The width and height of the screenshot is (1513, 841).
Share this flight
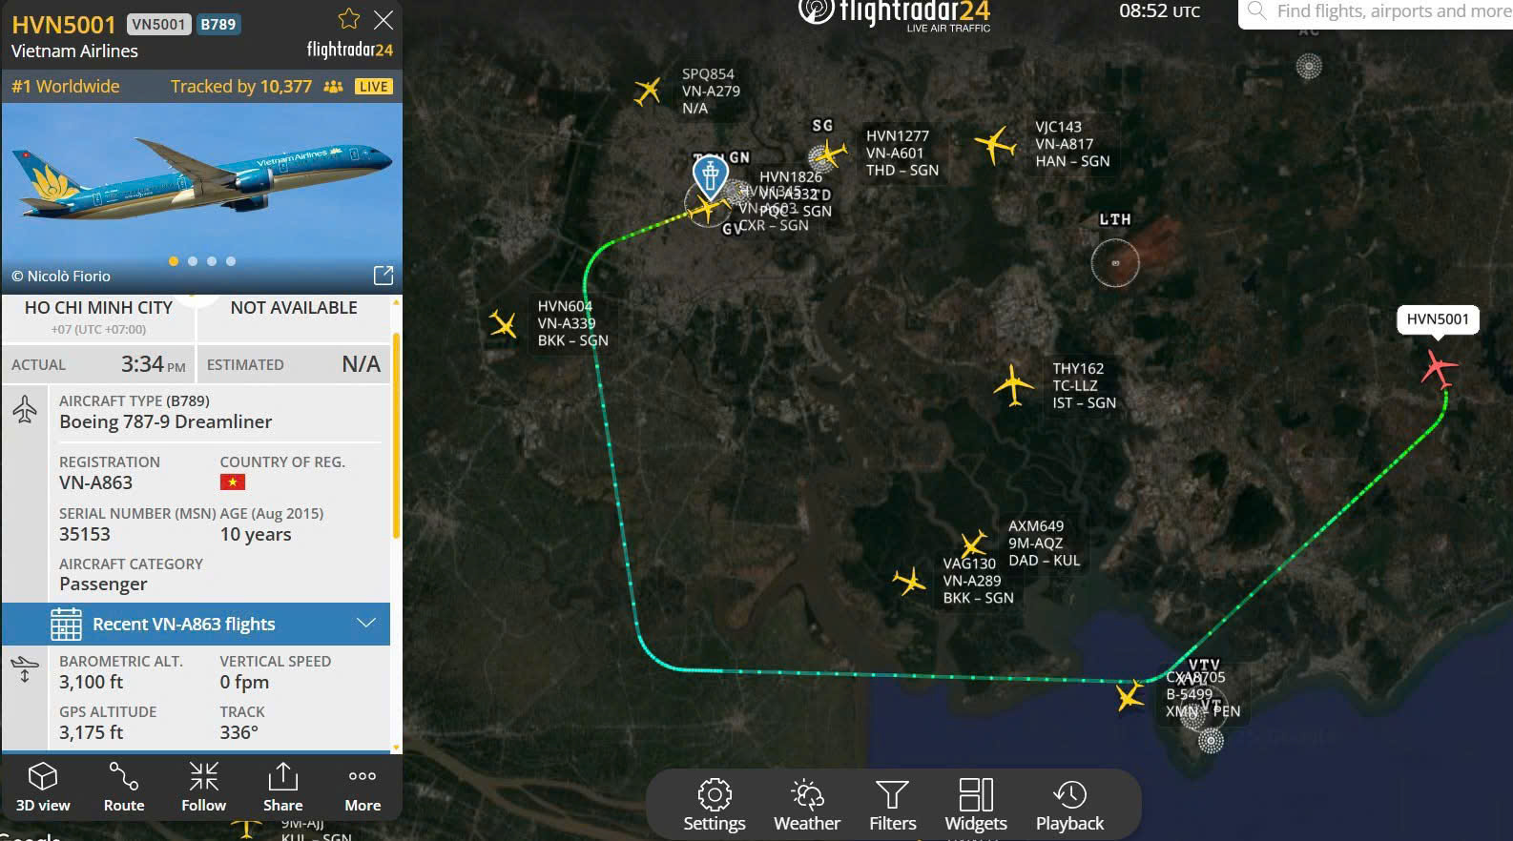point(283,788)
